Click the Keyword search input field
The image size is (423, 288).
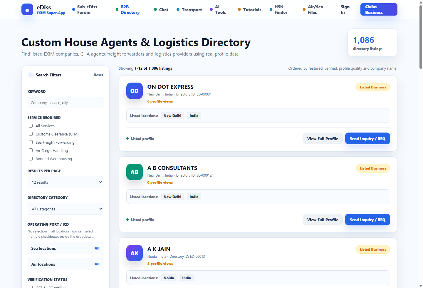click(66, 103)
